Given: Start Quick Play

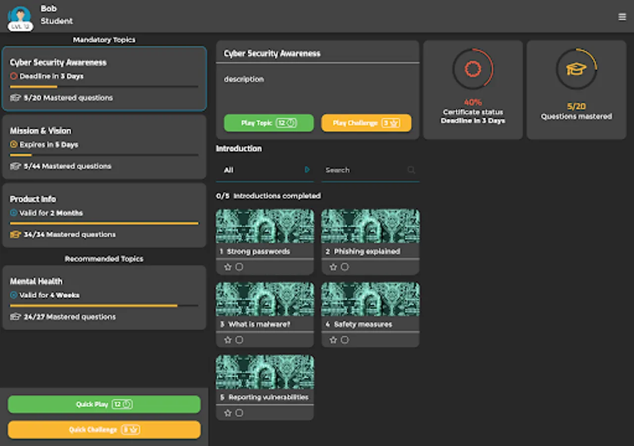Looking at the screenshot, I should [x=104, y=404].
